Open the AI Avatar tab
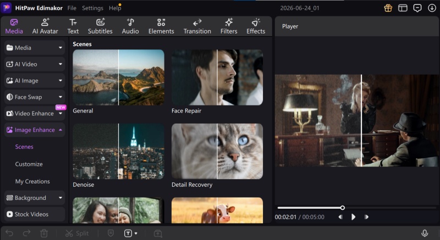440x240 pixels. [x=45, y=26]
